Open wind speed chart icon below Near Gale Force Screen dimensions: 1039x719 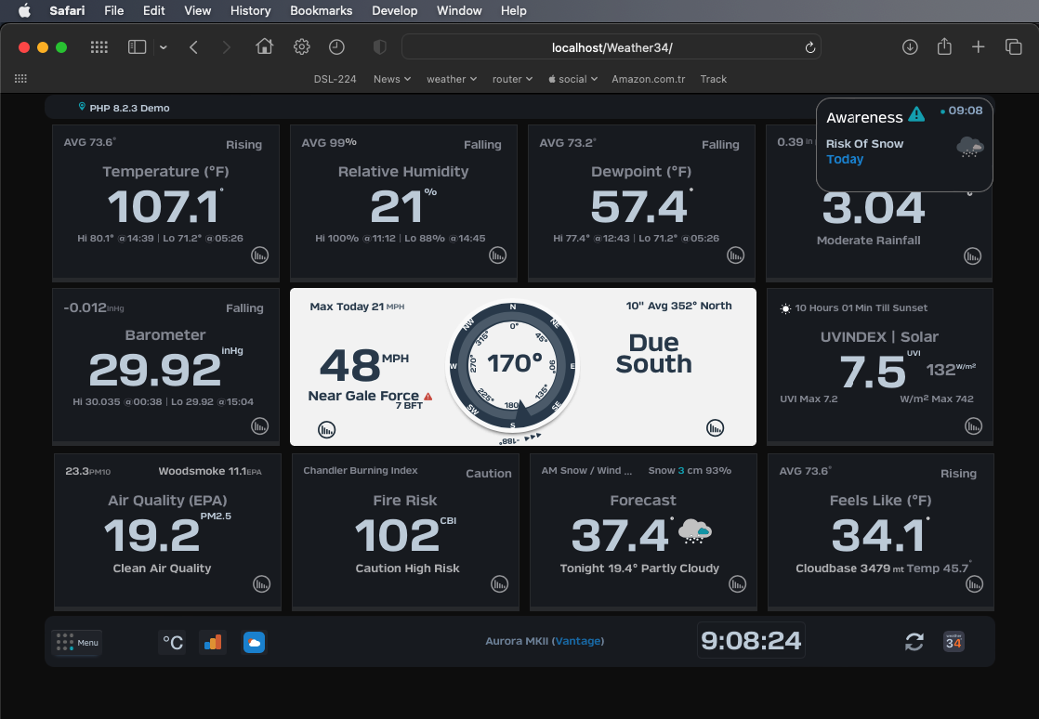pyautogui.click(x=327, y=430)
